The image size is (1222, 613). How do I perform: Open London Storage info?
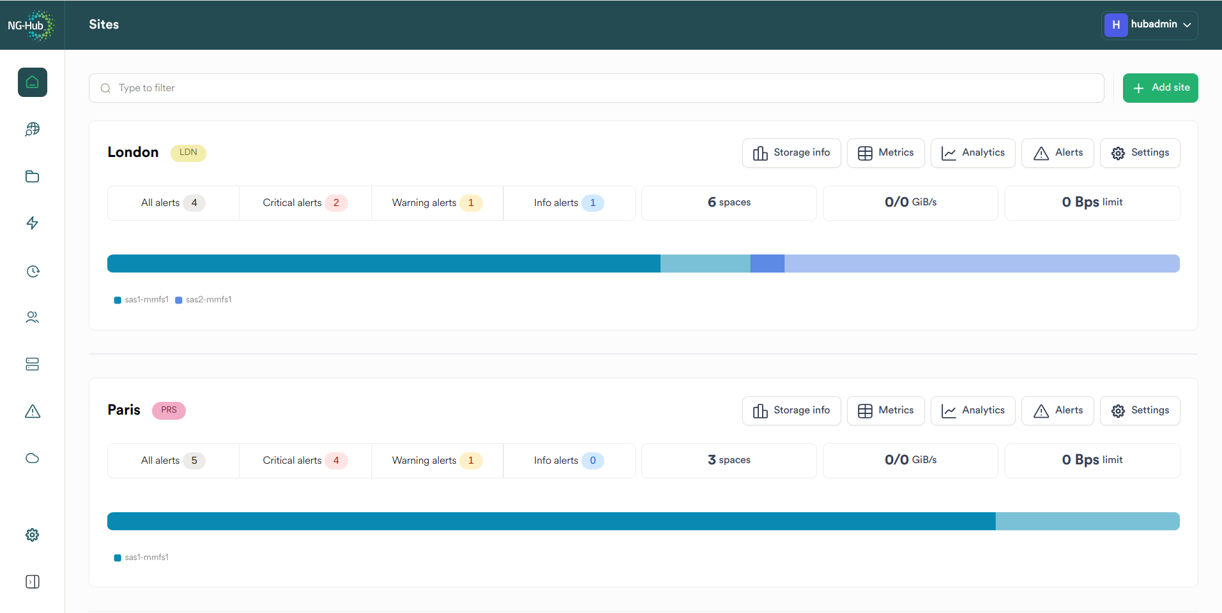[x=791, y=153]
